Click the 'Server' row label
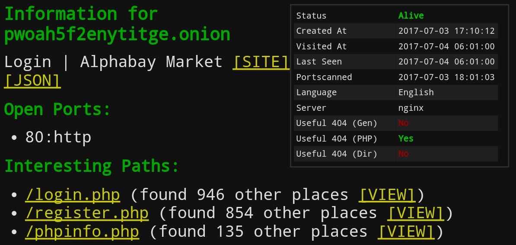The width and height of the screenshot is (516, 245). (311, 108)
